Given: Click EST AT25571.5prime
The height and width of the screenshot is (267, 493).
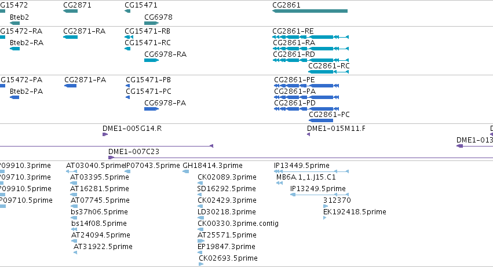Looking at the screenshot, I should click(x=227, y=236).
